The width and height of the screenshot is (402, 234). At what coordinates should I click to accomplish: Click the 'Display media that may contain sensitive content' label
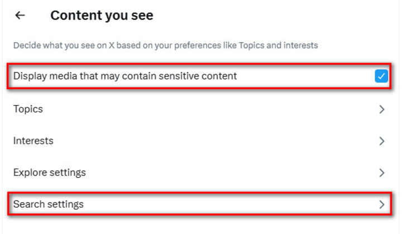[125, 76]
